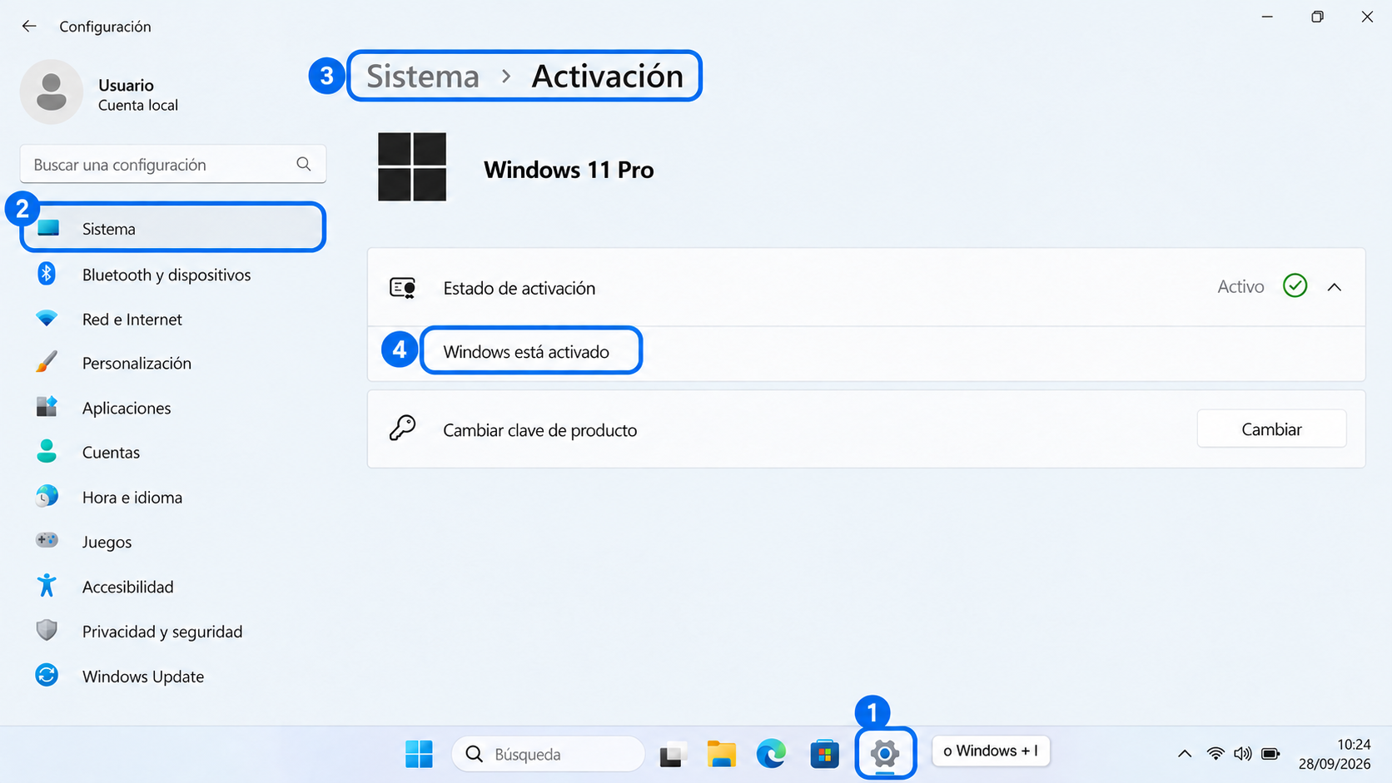Select Sistema in the sidebar
The height and width of the screenshot is (783, 1392).
pos(173,228)
